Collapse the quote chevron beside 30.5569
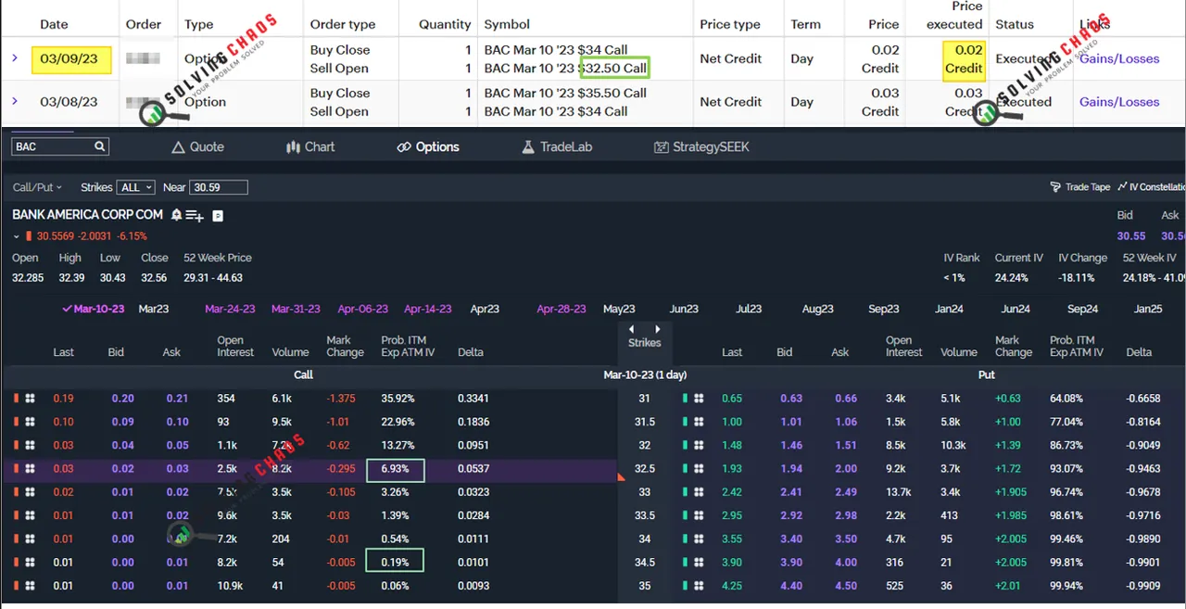Screen dimensions: 1186x609 pyautogui.click(x=17, y=236)
